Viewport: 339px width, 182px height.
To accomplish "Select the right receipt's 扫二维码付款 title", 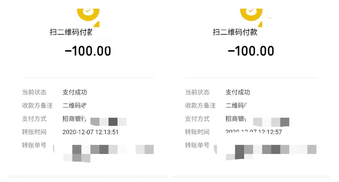I will pyautogui.click(x=235, y=33).
